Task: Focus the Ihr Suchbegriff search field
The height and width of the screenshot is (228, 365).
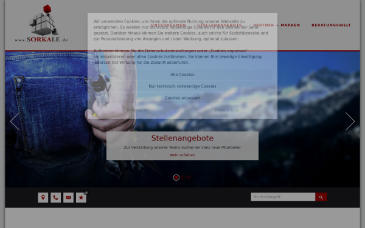Action: coord(283,197)
